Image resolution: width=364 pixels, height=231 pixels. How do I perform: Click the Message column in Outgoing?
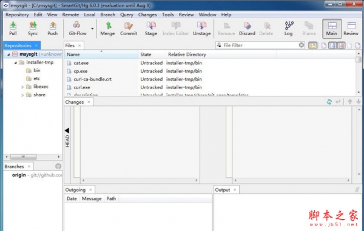coord(92,198)
